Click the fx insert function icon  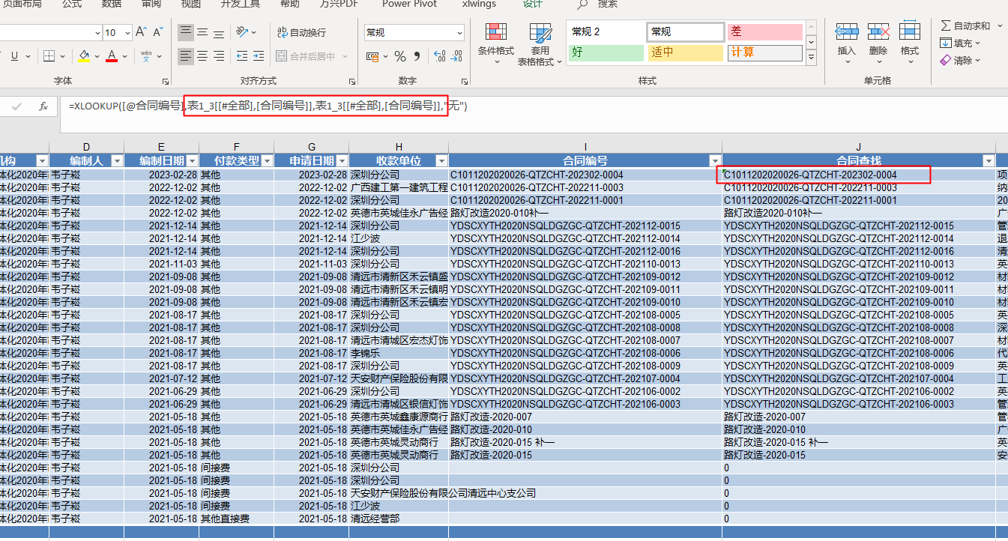[43, 106]
